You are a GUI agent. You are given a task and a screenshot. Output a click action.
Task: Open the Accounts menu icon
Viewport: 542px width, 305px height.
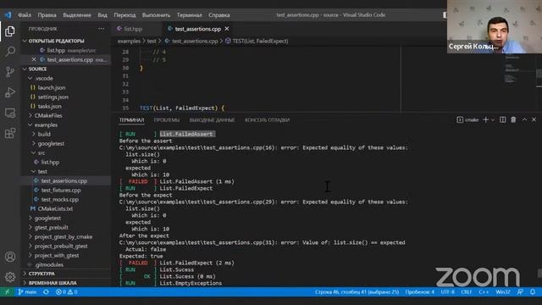[x=10, y=257]
